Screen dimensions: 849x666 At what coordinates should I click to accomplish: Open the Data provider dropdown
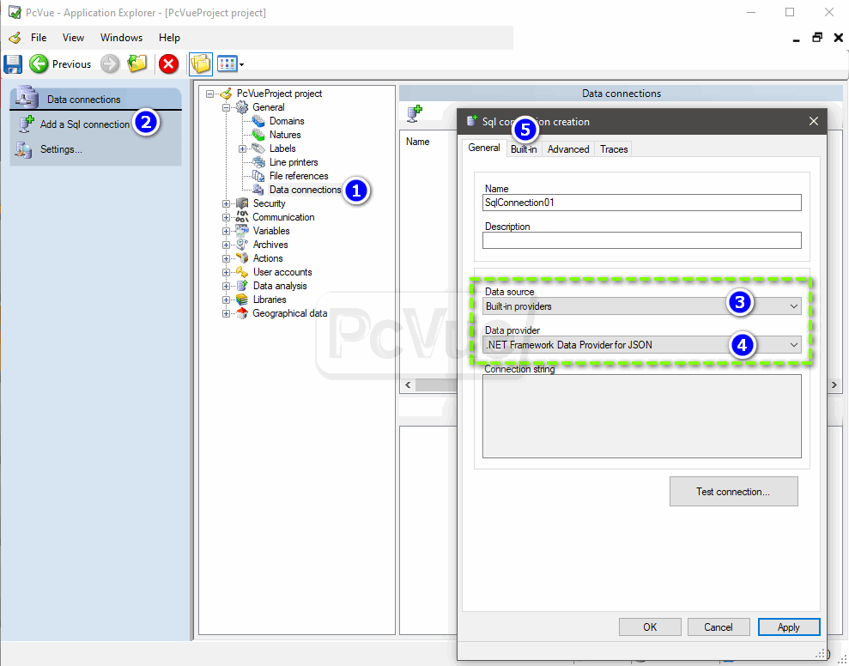click(641, 345)
